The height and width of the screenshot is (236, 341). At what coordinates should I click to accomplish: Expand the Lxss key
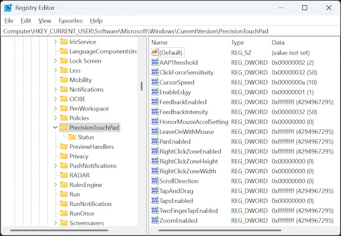click(x=56, y=71)
